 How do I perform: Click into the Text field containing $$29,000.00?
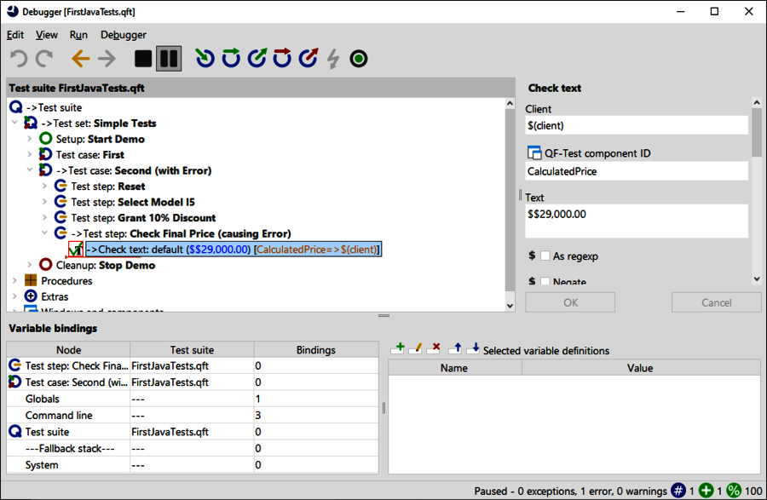(x=637, y=221)
